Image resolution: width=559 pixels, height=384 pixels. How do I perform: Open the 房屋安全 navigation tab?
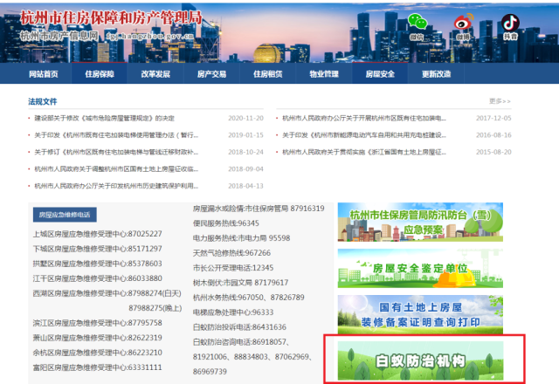tap(380, 73)
